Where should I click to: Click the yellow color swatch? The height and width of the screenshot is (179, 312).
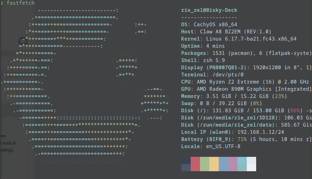(214, 164)
